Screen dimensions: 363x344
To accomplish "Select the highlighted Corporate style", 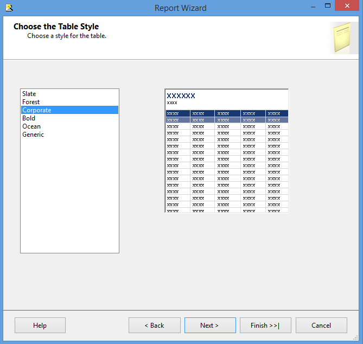I will [x=37, y=110].
